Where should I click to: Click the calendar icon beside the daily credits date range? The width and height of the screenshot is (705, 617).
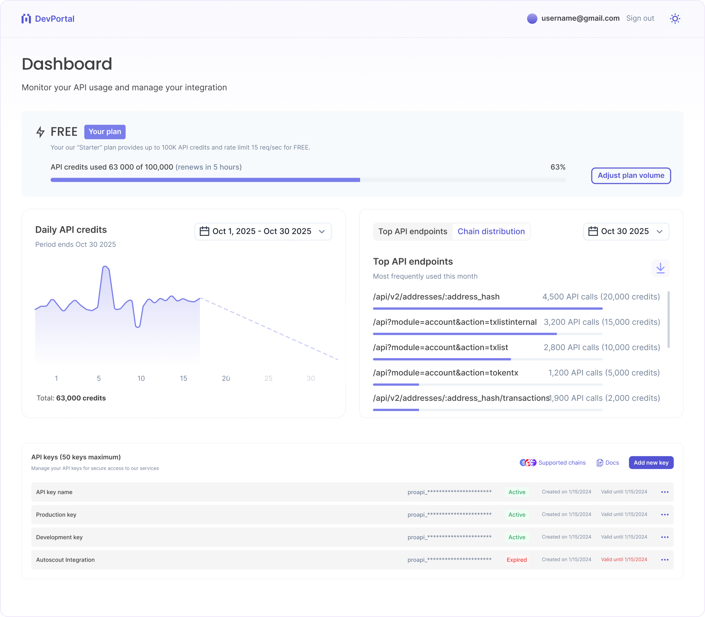coord(204,231)
